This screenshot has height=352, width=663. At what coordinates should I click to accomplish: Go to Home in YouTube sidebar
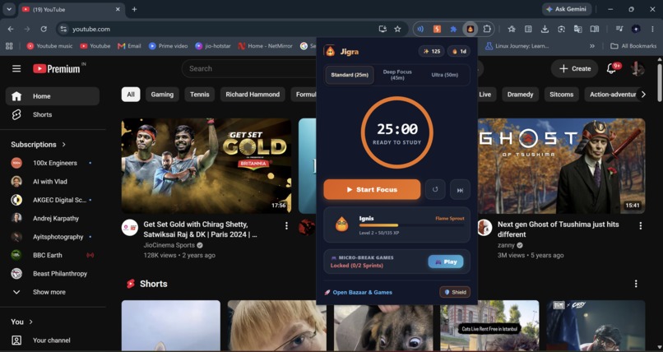coord(53,96)
